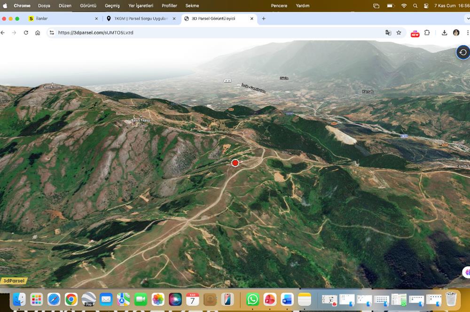Reset the 3D view with rotate button
This screenshot has height=312, width=470.
click(463, 52)
